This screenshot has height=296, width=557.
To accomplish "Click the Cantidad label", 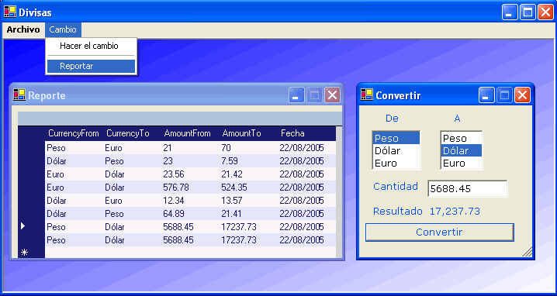I will [x=396, y=186].
